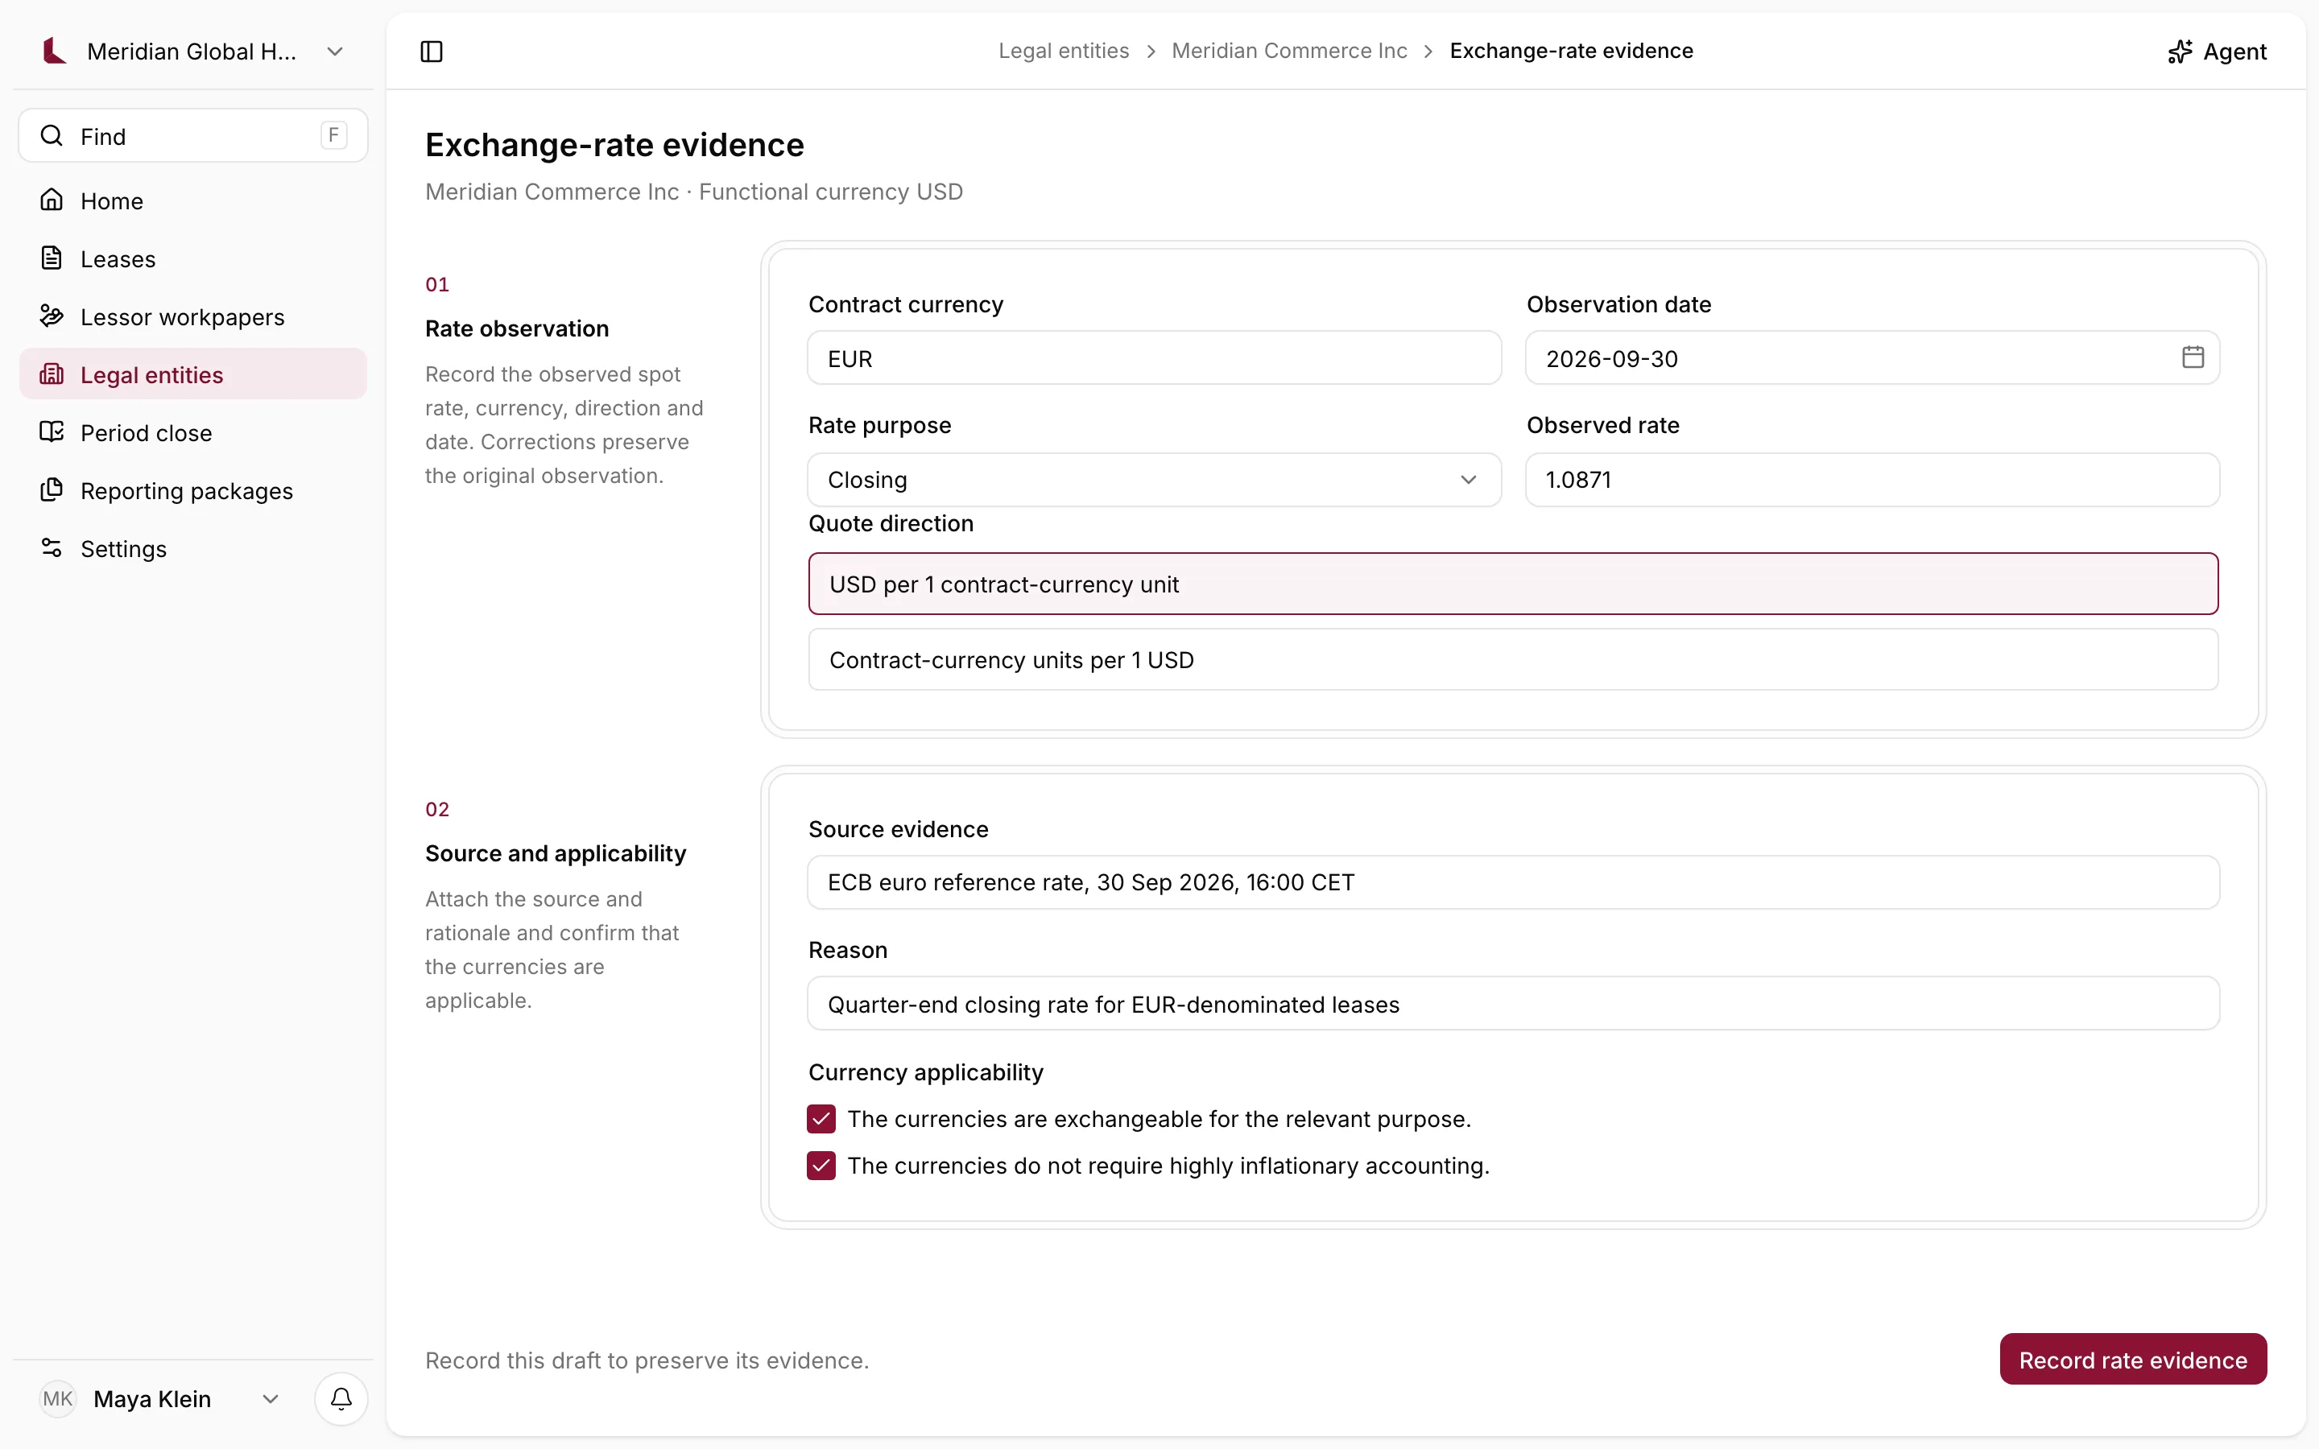
Task: Open Lessor workpapers page
Action: [x=192, y=316]
